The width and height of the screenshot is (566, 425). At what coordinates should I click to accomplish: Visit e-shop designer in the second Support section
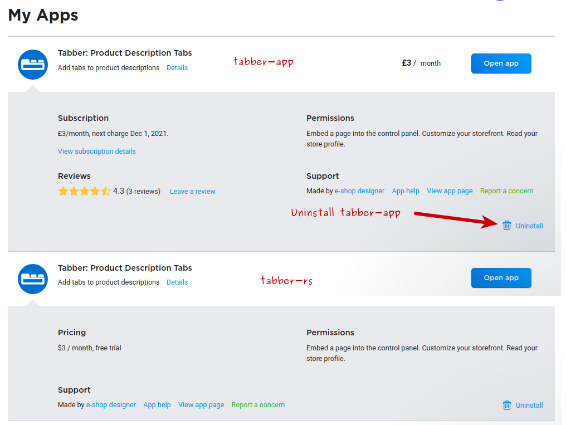click(x=111, y=405)
